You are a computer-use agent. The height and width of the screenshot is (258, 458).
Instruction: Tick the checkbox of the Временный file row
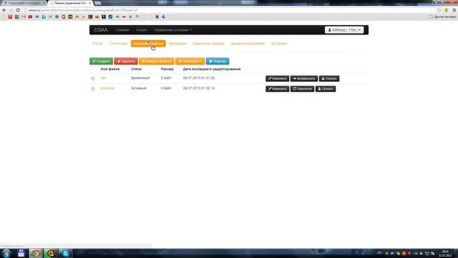click(93, 78)
